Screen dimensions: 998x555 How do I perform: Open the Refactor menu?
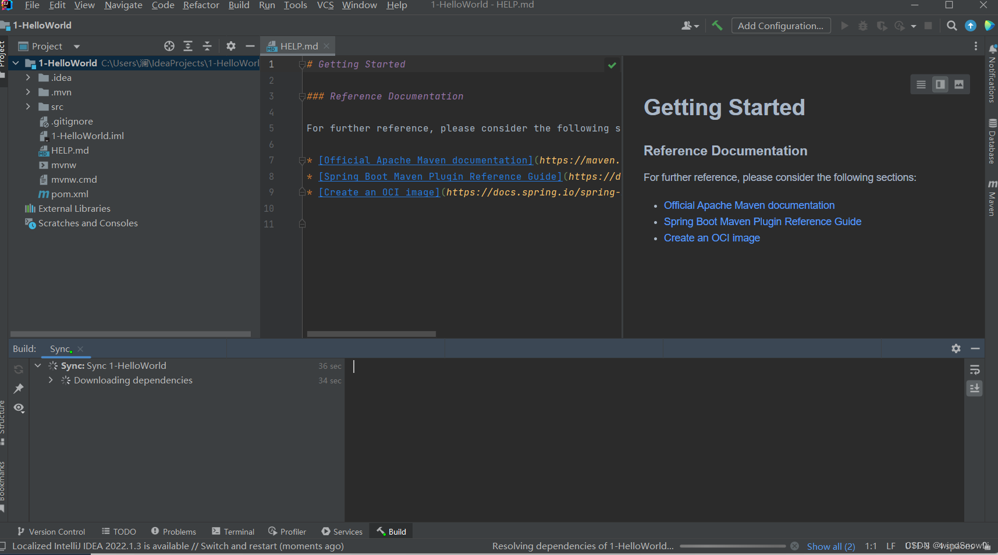click(x=201, y=5)
